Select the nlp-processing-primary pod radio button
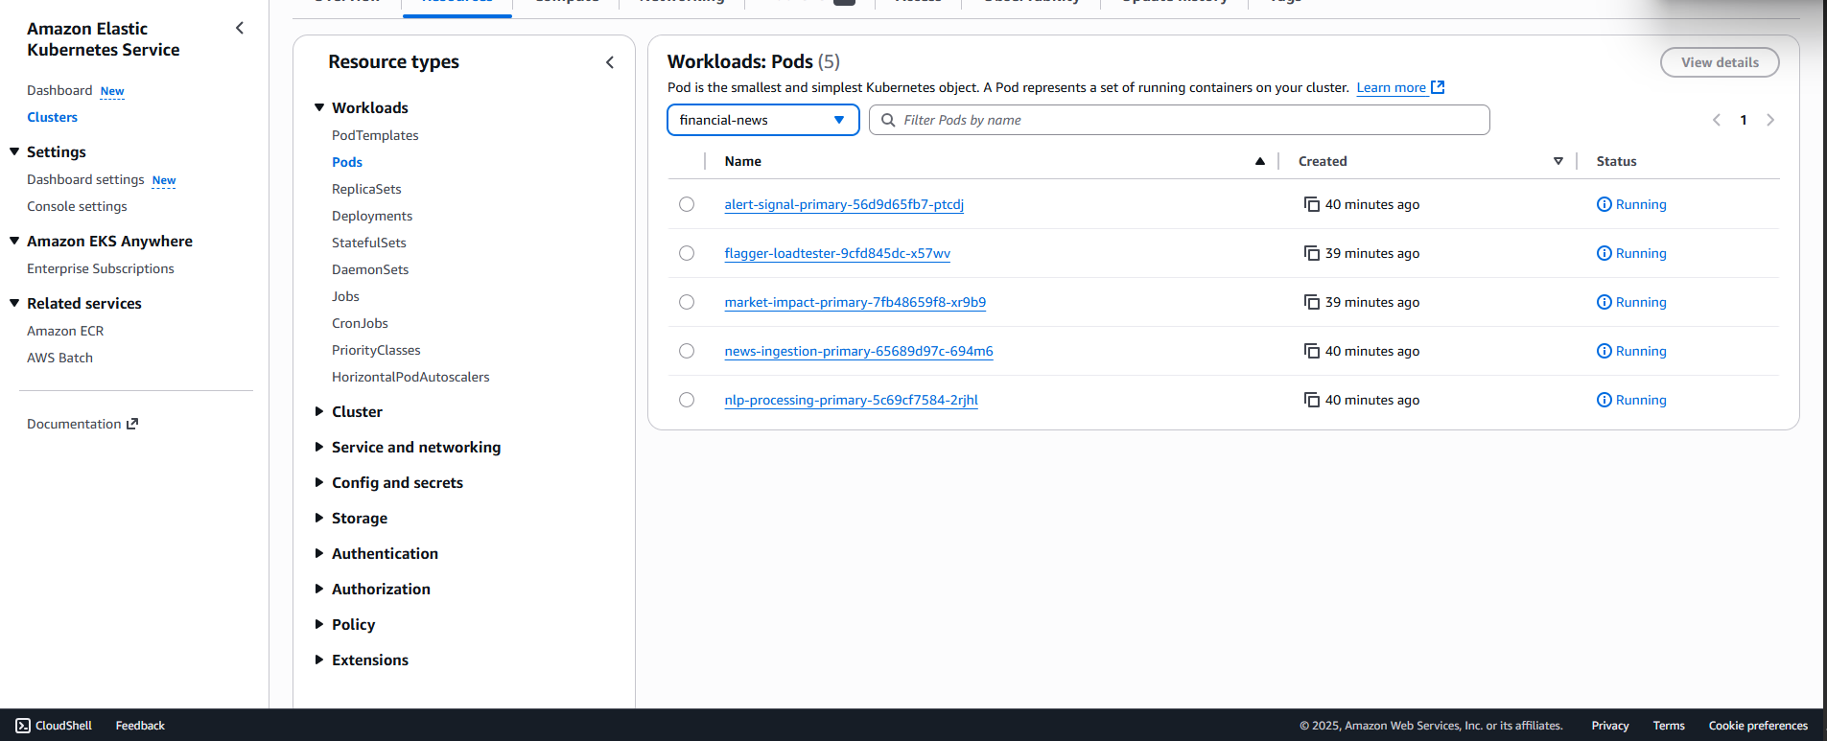This screenshot has width=1827, height=741. [x=687, y=400]
